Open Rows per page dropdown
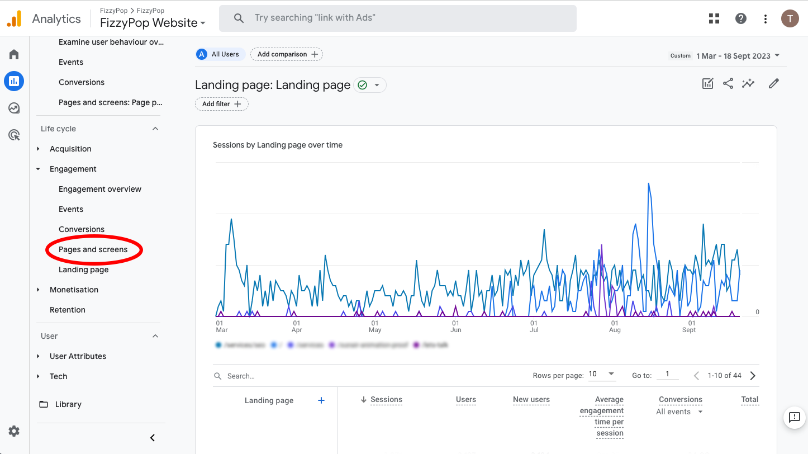The height and width of the screenshot is (454, 808). click(602, 374)
